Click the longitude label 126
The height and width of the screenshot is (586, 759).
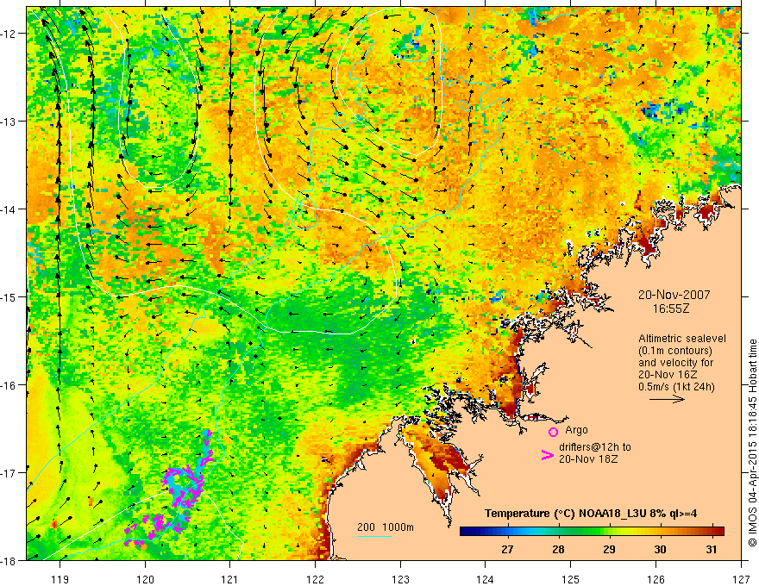point(655,579)
